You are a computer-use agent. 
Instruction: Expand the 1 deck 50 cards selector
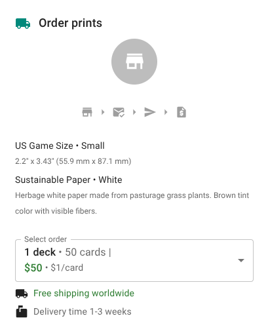(x=134, y=260)
